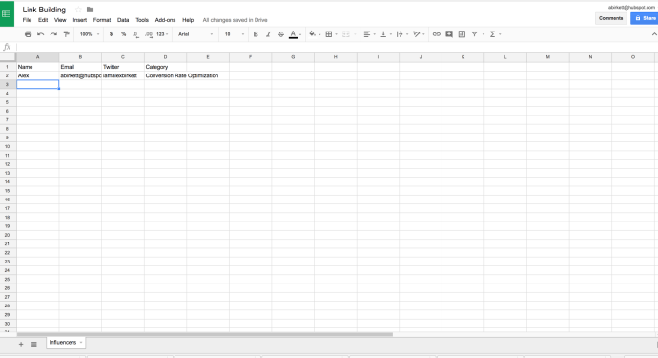
Task: Open the Arial font dropdown
Action: point(195,34)
